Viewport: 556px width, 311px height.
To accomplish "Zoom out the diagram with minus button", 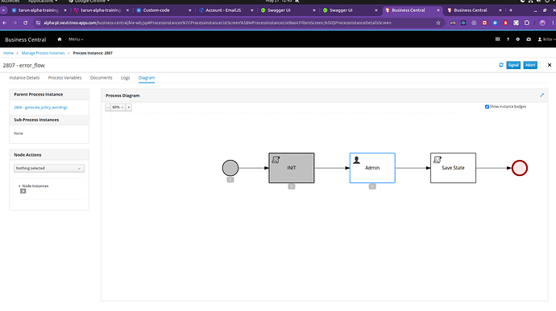I will pyautogui.click(x=108, y=107).
